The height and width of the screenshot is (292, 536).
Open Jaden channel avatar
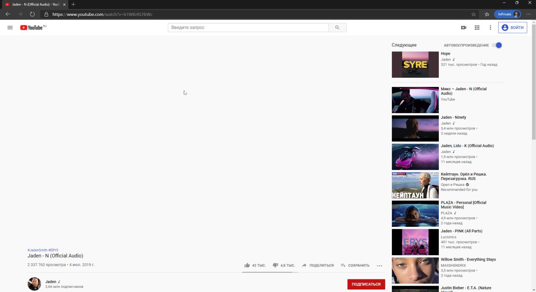[x=34, y=284]
